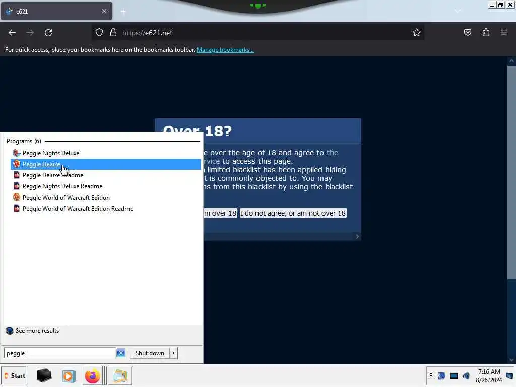Click the search globe icon beside See more results
516x387 pixels.
[x=10, y=331]
